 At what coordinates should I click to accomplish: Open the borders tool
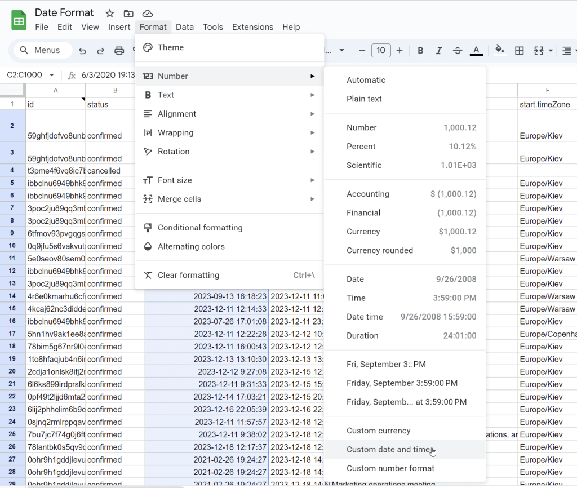519,50
